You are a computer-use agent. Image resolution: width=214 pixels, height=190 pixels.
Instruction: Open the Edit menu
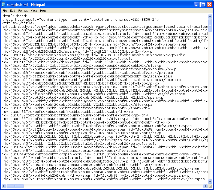(x=13, y=11)
